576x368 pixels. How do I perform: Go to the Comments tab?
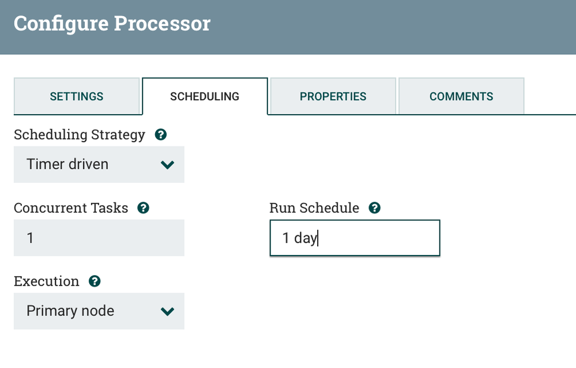461,96
